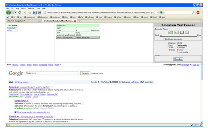This screenshot has height=128, width=208.
Task: Select the uTest test in Test Suite
Action: pos(10,30)
